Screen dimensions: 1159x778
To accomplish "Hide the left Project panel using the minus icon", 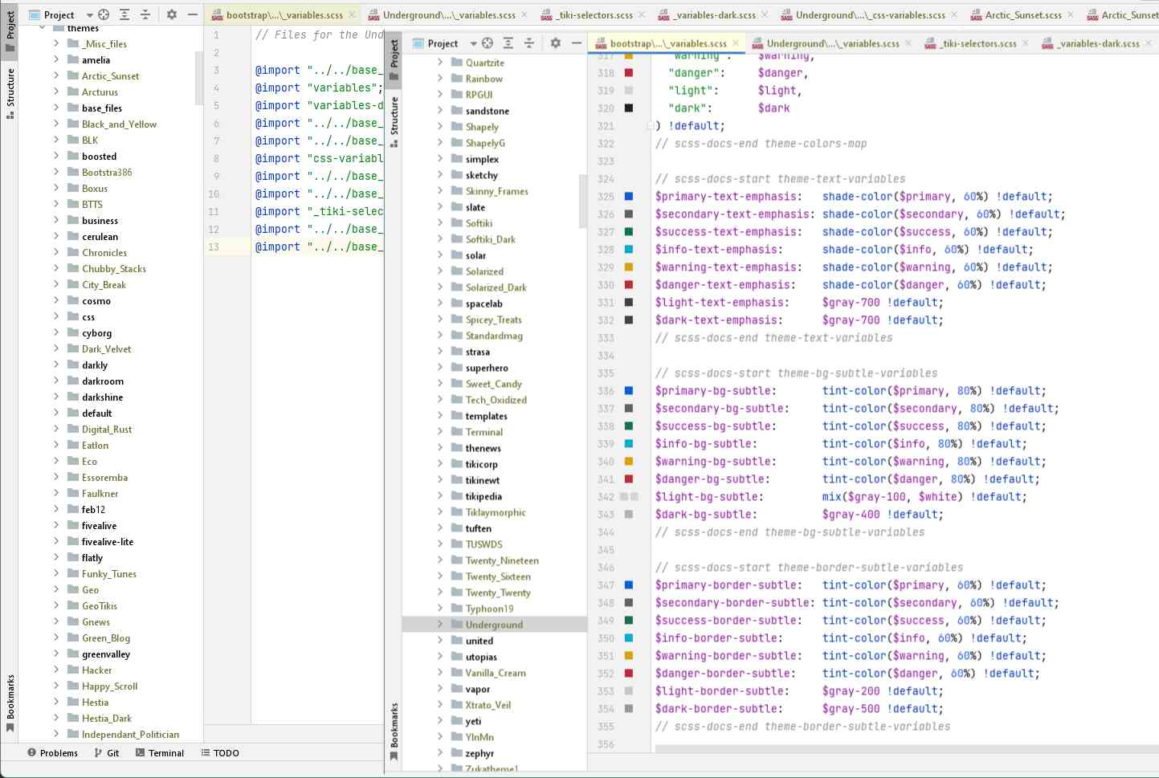I will 193,14.
